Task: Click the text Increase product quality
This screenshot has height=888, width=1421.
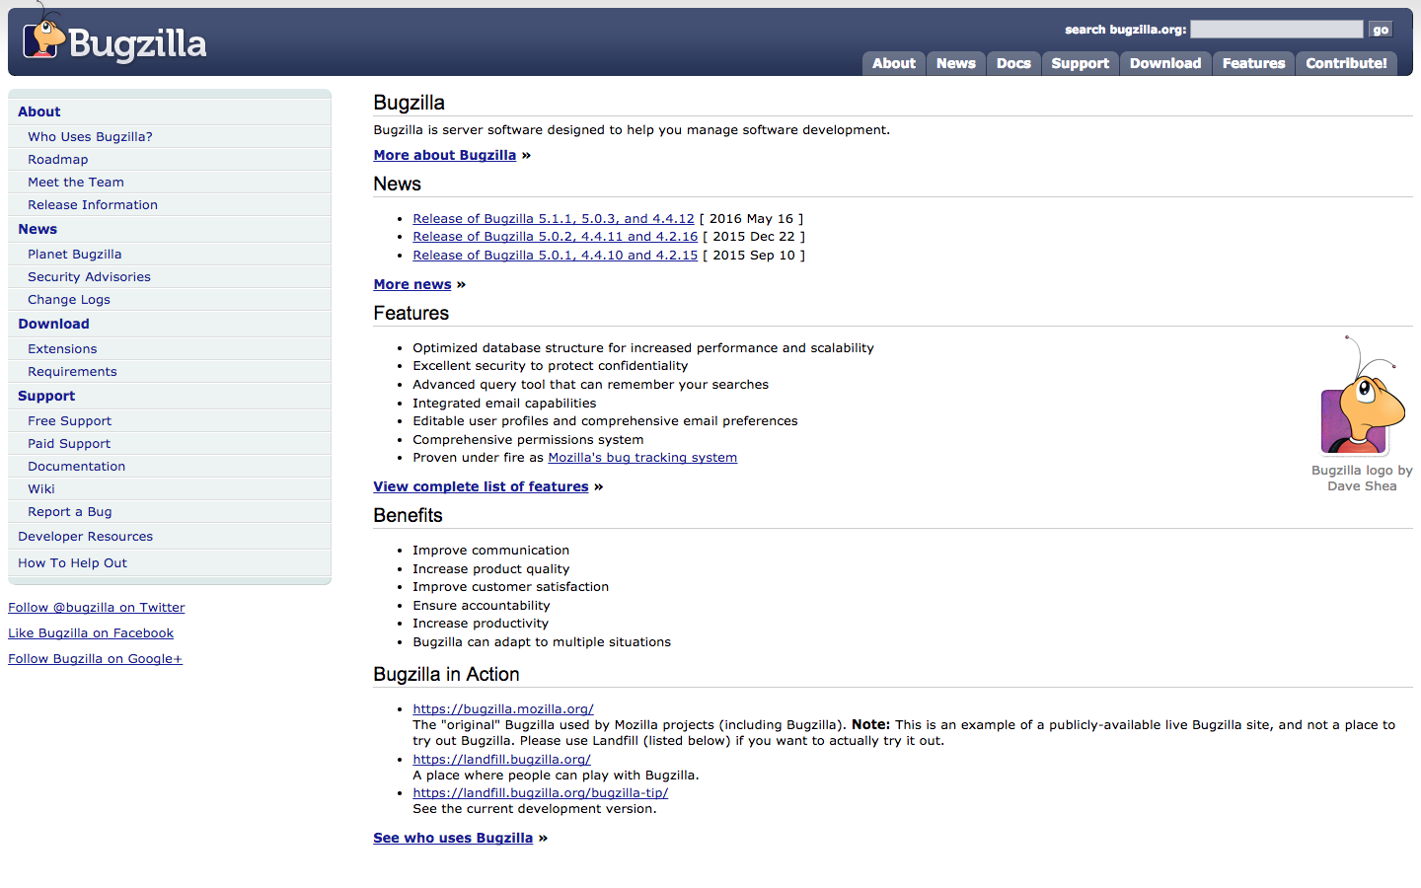Action: [x=491, y=569]
